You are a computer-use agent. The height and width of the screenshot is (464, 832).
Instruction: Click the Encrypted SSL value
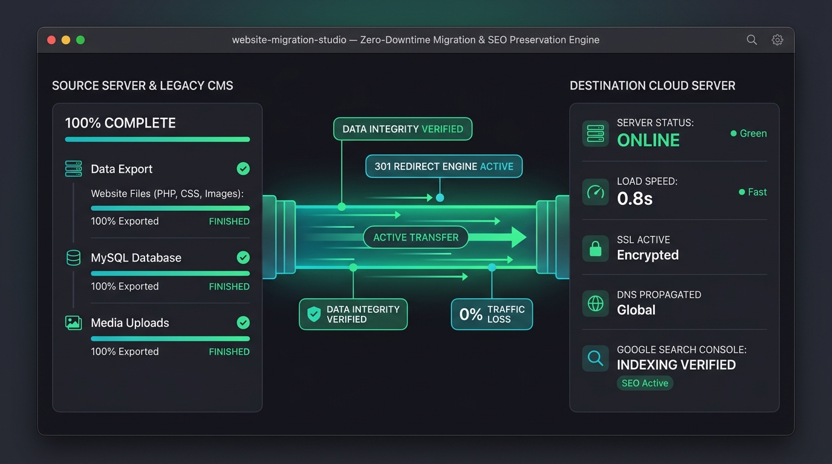[648, 255]
